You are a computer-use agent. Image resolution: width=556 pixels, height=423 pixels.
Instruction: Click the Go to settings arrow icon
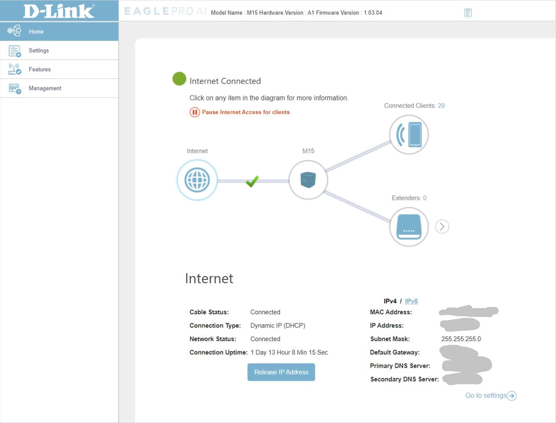tap(512, 396)
